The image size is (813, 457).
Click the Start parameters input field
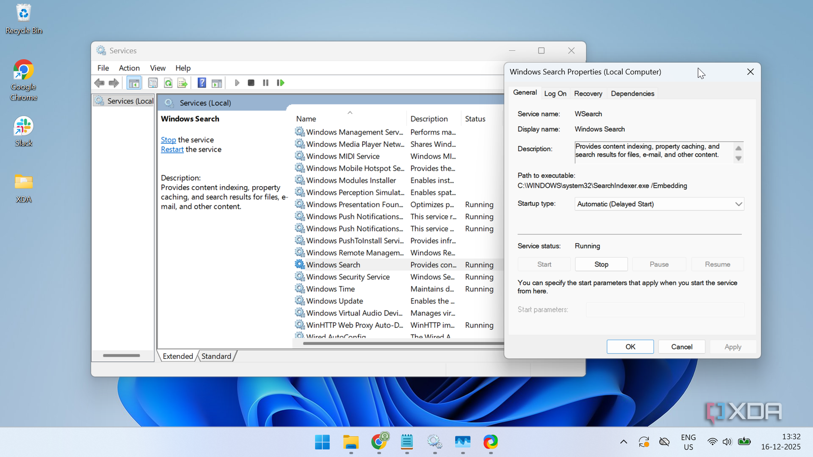[x=664, y=309]
